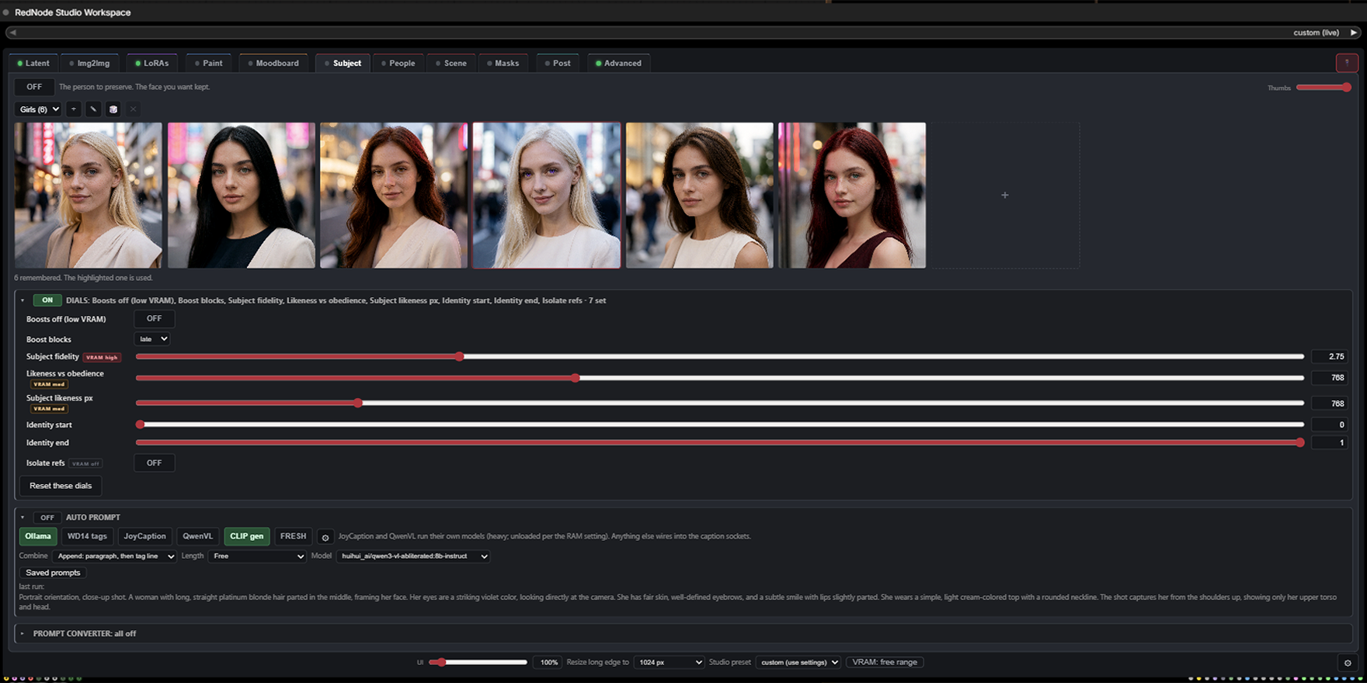Click the play arrow next to custom (live)
1367x683 pixels.
(1354, 33)
